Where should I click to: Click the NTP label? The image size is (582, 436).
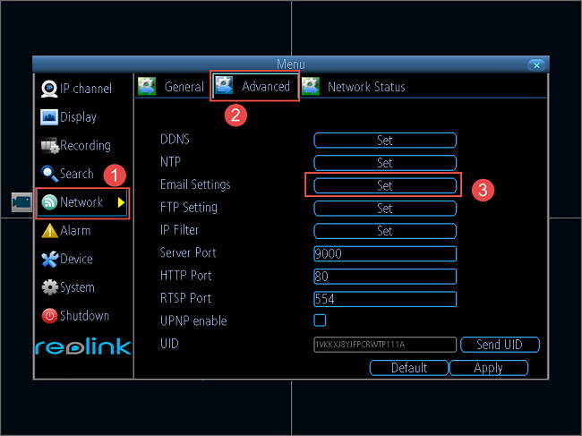[x=170, y=162]
